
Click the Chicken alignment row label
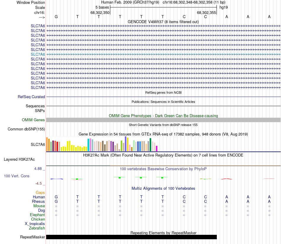(x=38, y=219)
